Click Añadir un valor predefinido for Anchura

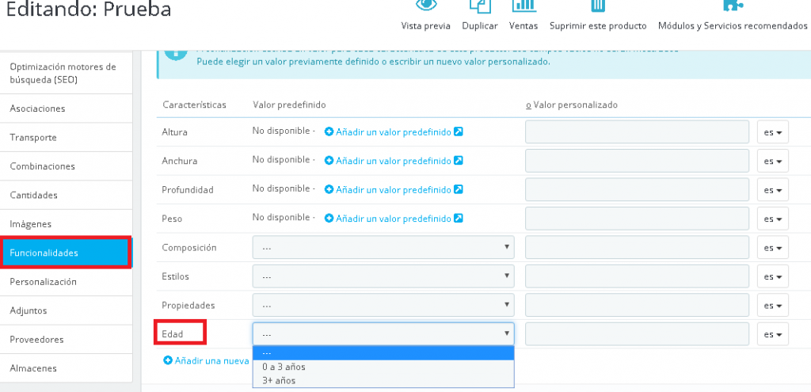393,161
